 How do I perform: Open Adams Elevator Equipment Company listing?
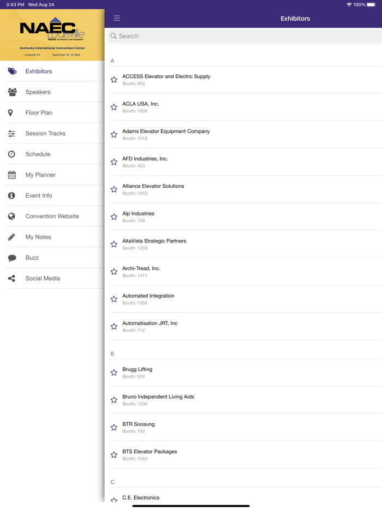pyautogui.click(x=166, y=134)
